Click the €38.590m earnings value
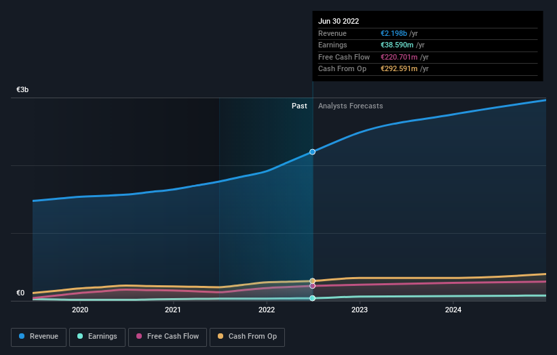This screenshot has height=355, width=557. 397,45
